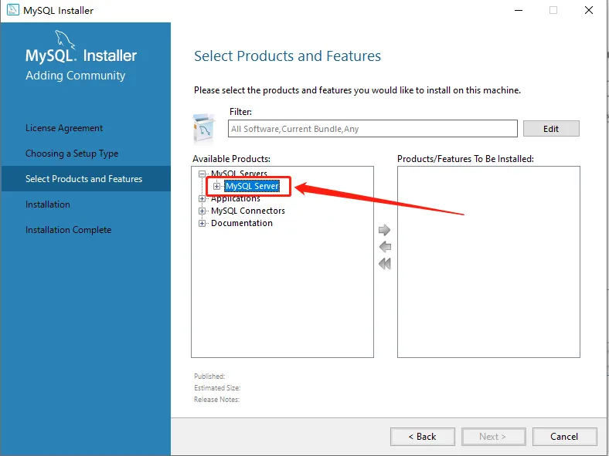Click the Next button
609x456 pixels.
click(494, 437)
